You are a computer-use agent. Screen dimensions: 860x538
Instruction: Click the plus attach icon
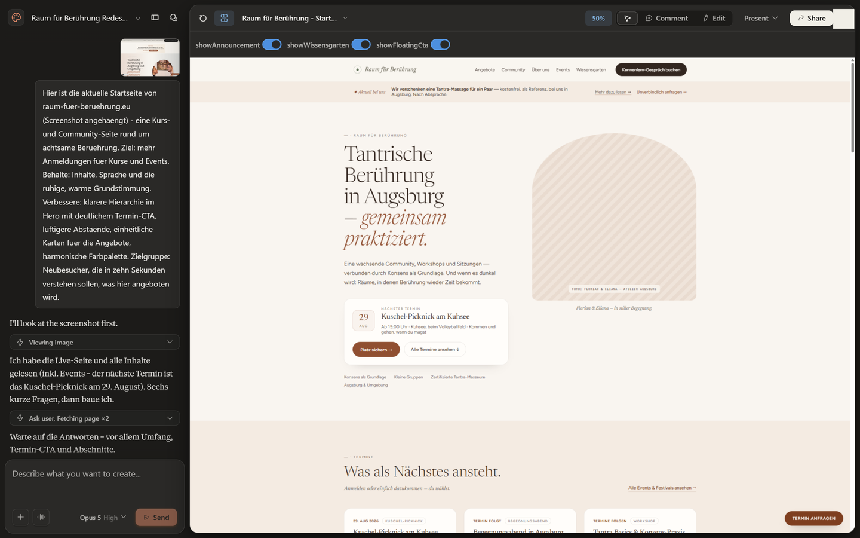[20, 517]
